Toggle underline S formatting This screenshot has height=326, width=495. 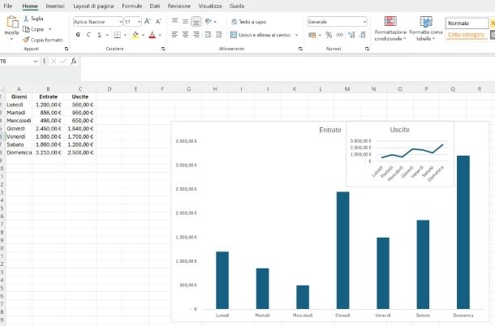click(100, 35)
